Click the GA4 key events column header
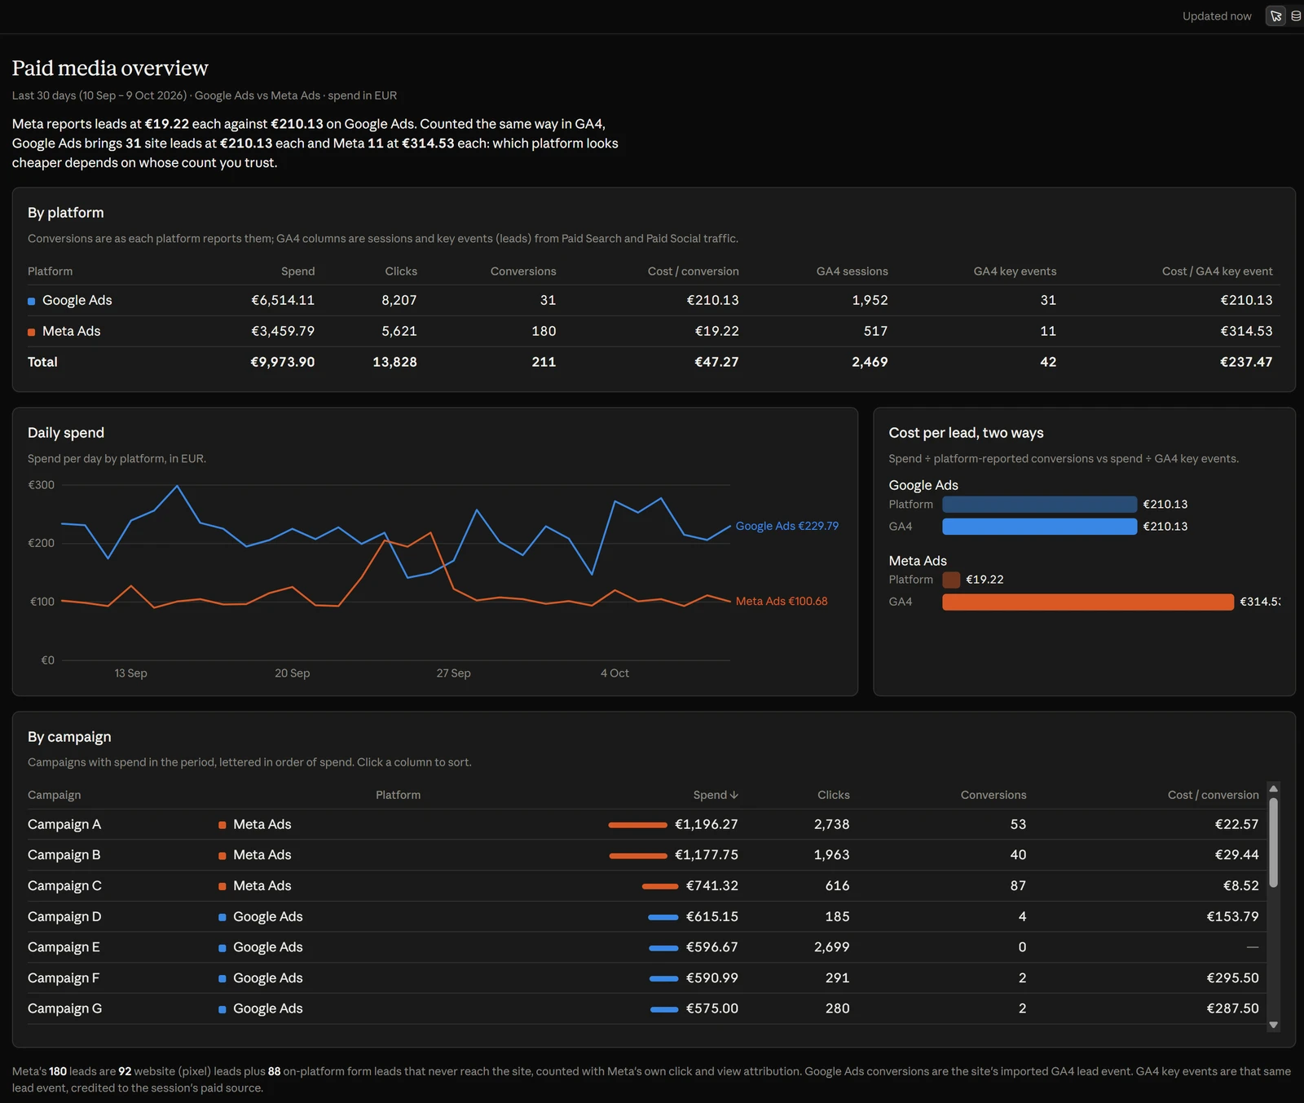 coord(1015,271)
